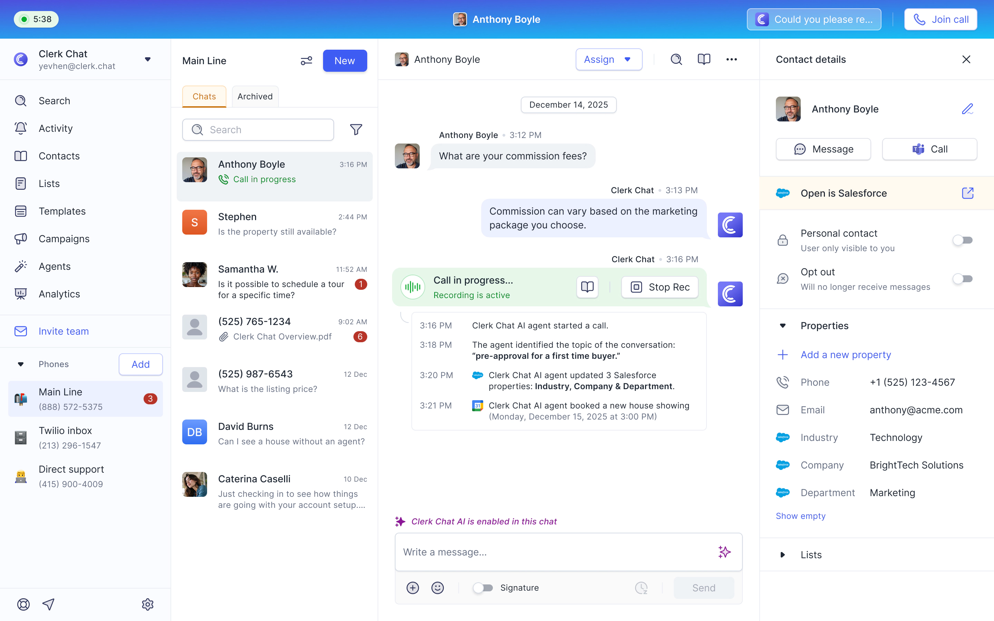This screenshot has height=621, width=994.
Task: Switch to the Chats tab
Action: [204, 96]
